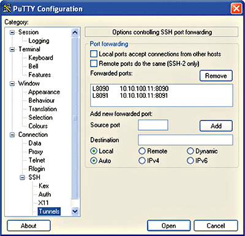
Task: Open the Auth settings category
Action: tap(45, 194)
